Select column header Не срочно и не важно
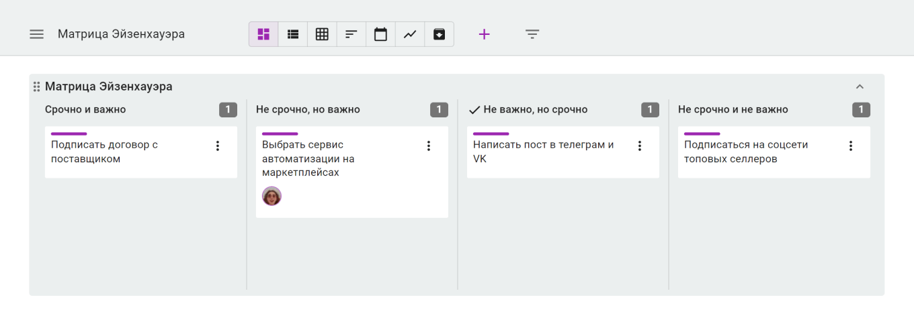This screenshot has height=332, width=914. point(733,109)
